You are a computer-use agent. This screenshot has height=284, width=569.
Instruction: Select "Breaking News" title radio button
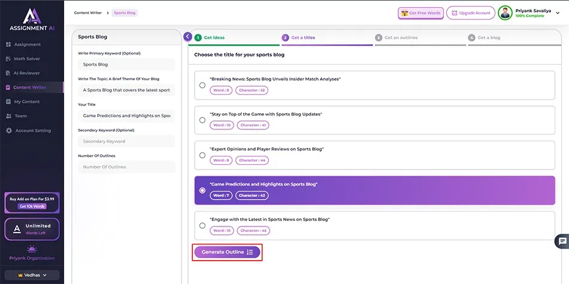pos(202,85)
